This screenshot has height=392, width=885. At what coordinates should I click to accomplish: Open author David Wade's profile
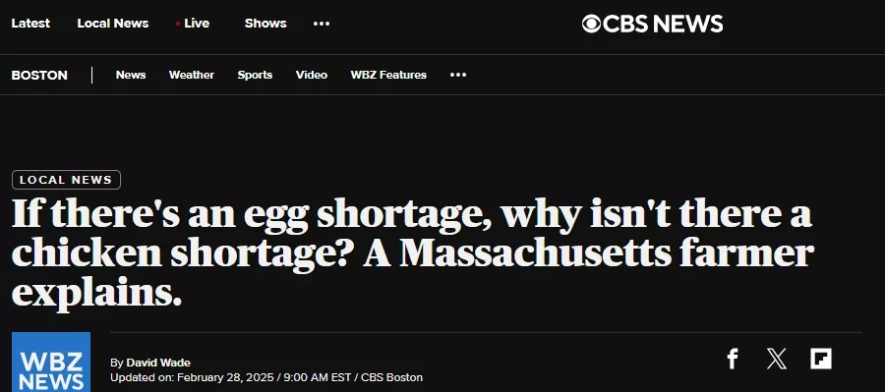158,363
